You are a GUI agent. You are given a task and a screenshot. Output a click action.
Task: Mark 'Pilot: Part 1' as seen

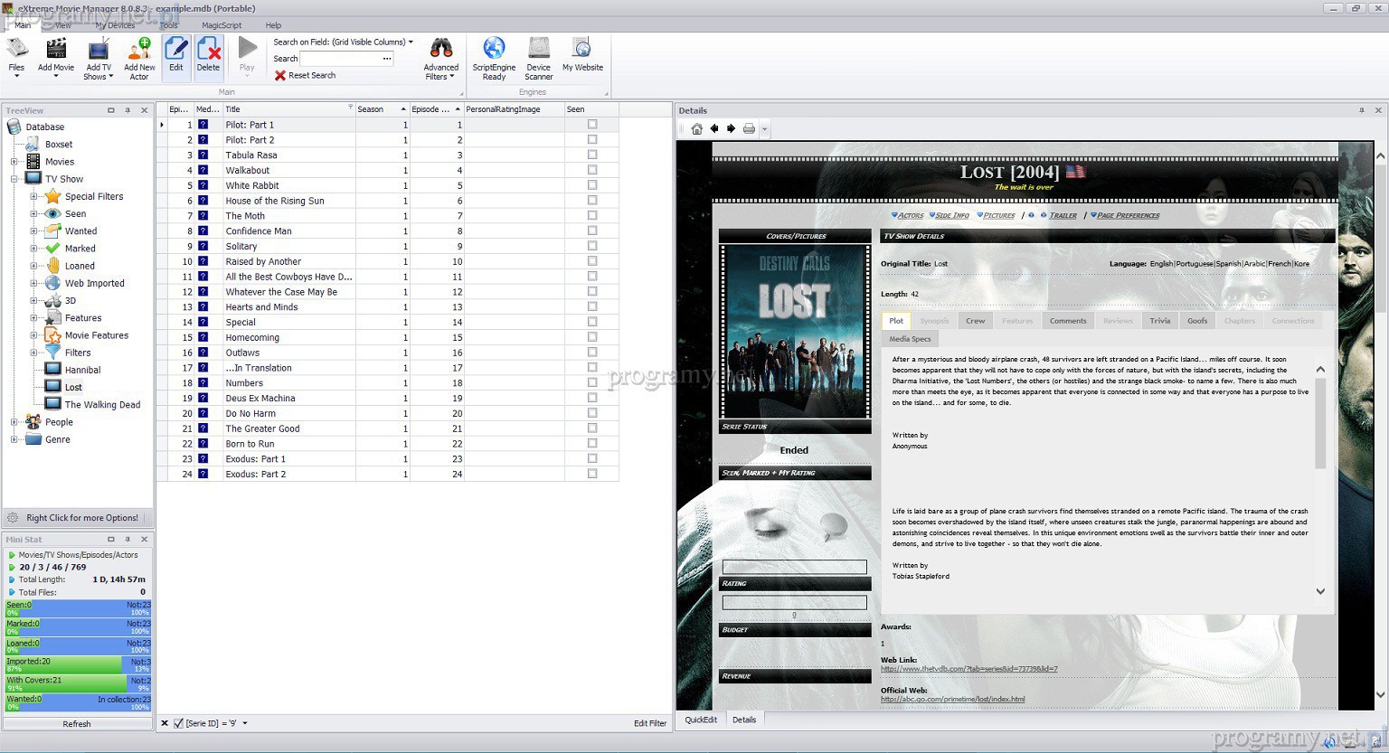coord(592,125)
